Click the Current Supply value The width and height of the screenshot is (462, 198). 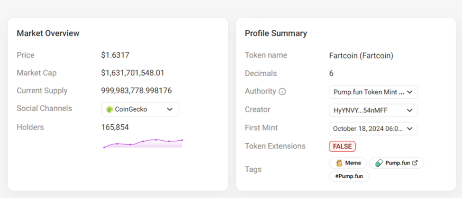click(x=136, y=91)
